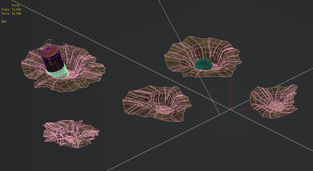The image size is (313, 171).
Task: Click the red Y axis gizmo label
Action: tap(230, 82)
